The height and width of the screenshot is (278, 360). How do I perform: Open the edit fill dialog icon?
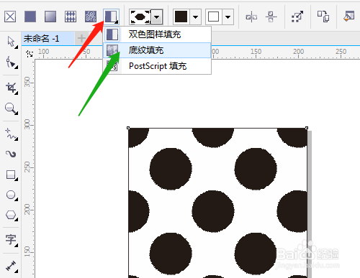(x=349, y=17)
